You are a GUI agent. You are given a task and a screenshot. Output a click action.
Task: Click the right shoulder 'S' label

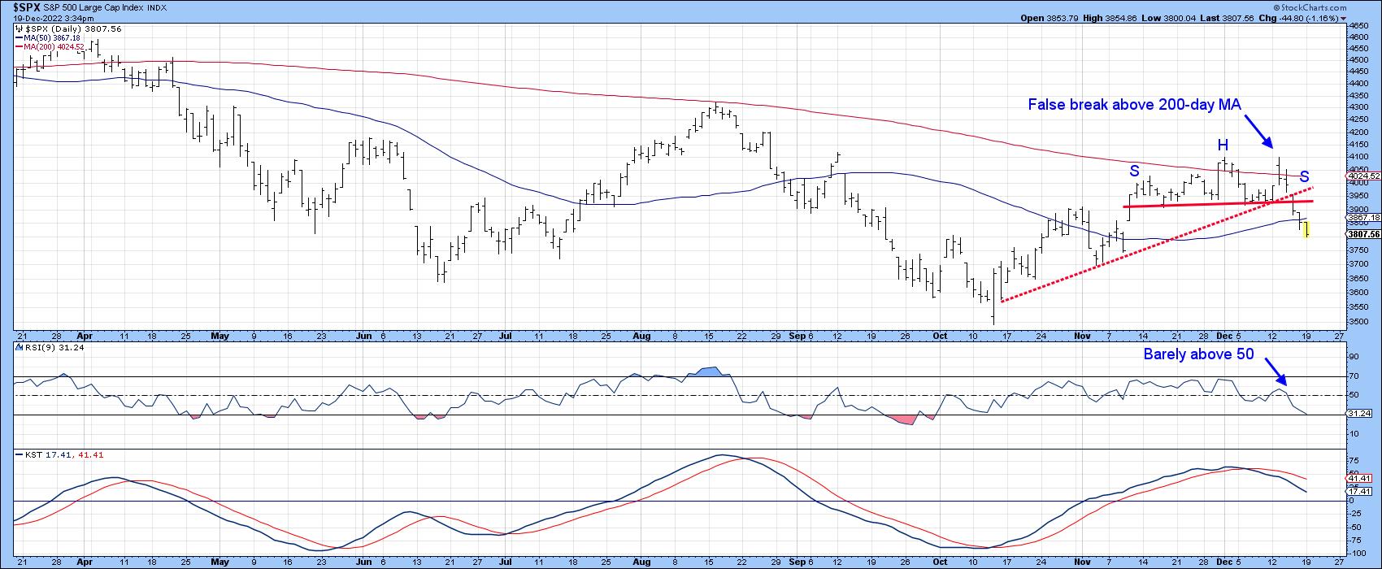tap(1304, 176)
